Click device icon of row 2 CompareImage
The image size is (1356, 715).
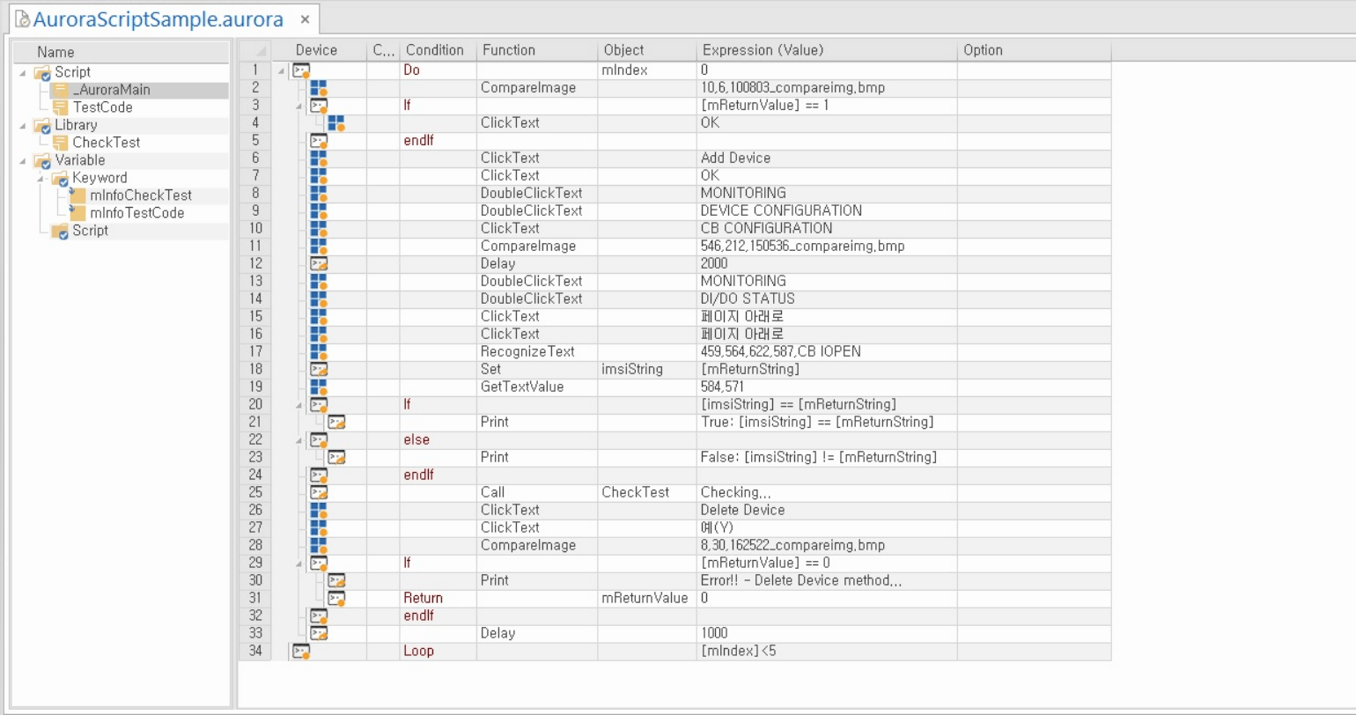tap(319, 88)
